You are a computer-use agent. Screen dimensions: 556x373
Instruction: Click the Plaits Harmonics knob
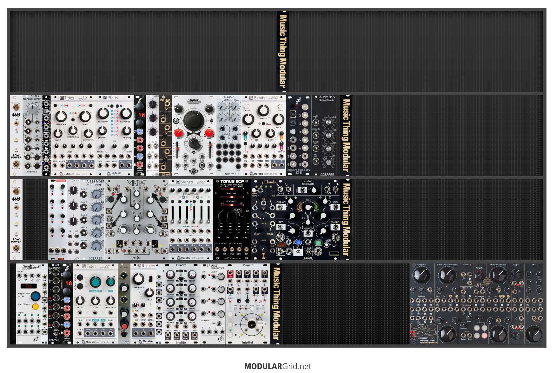(x=126, y=113)
